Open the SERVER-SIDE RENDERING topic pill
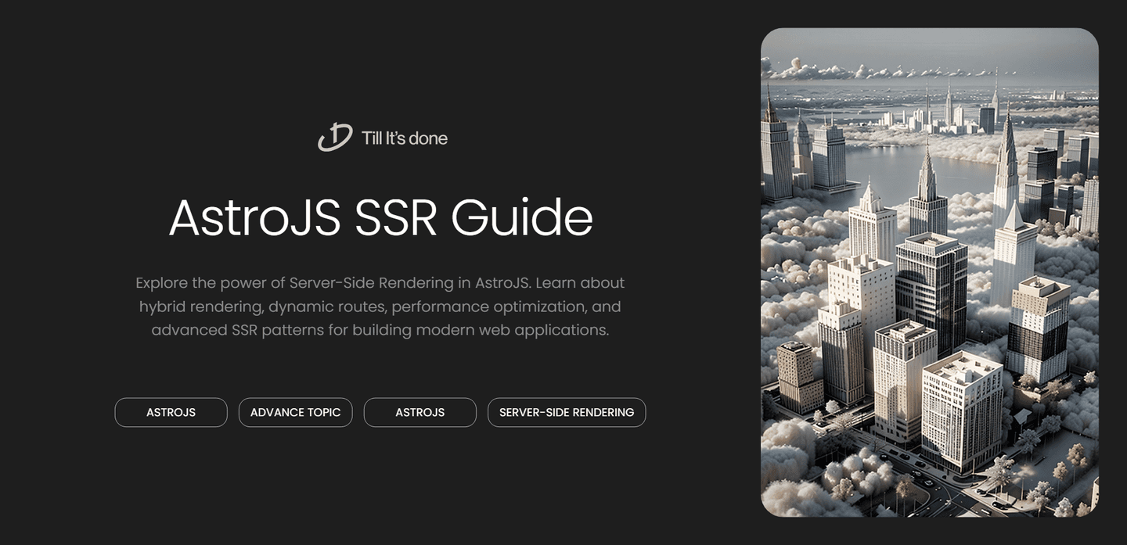 click(x=567, y=412)
